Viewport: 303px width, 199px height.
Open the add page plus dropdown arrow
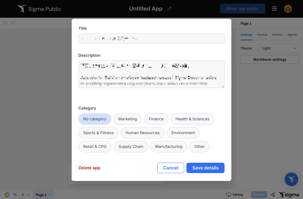point(29,195)
